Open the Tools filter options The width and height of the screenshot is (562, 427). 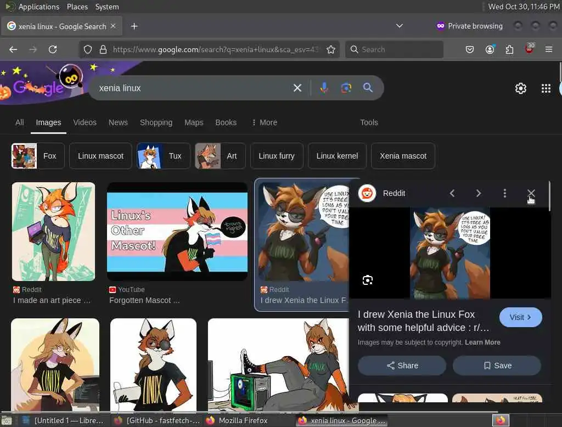point(369,122)
